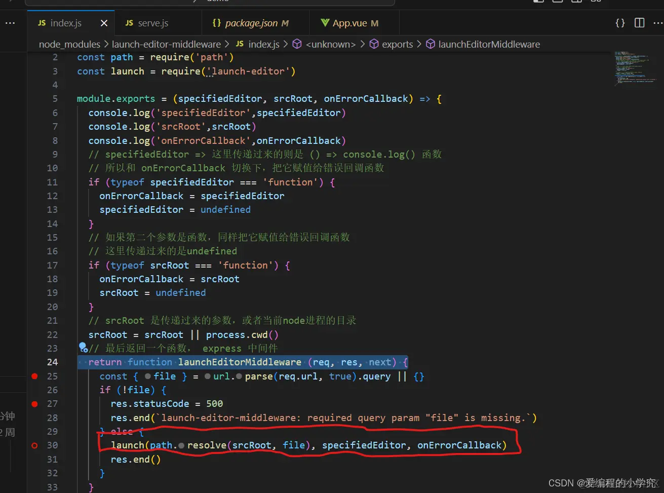The height and width of the screenshot is (493, 664).
Task: Click line number 17 in the gutter
Action: (x=52, y=265)
